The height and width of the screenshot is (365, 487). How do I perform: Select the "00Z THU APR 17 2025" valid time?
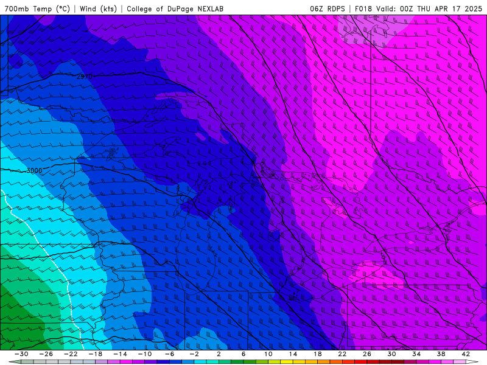point(441,9)
